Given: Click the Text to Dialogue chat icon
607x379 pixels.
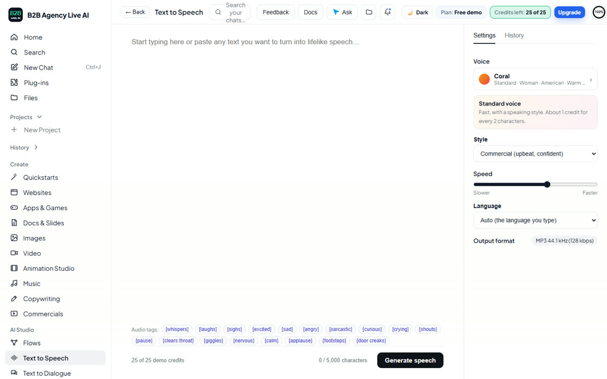Looking at the screenshot, I should 14,373.
